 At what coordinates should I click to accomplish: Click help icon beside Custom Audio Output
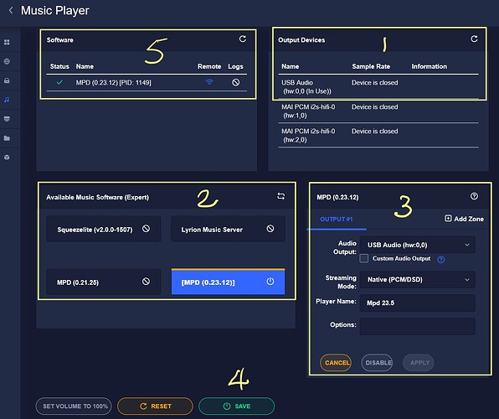(x=440, y=260)
